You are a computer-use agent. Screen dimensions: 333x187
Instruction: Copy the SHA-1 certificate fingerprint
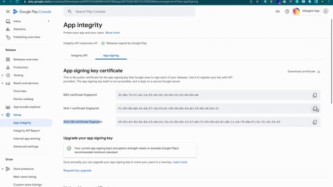pos(315,109)
